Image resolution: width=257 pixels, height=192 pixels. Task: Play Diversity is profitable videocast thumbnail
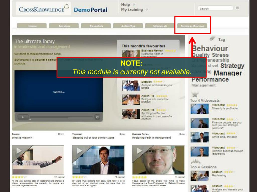click(x=200, y=109)
